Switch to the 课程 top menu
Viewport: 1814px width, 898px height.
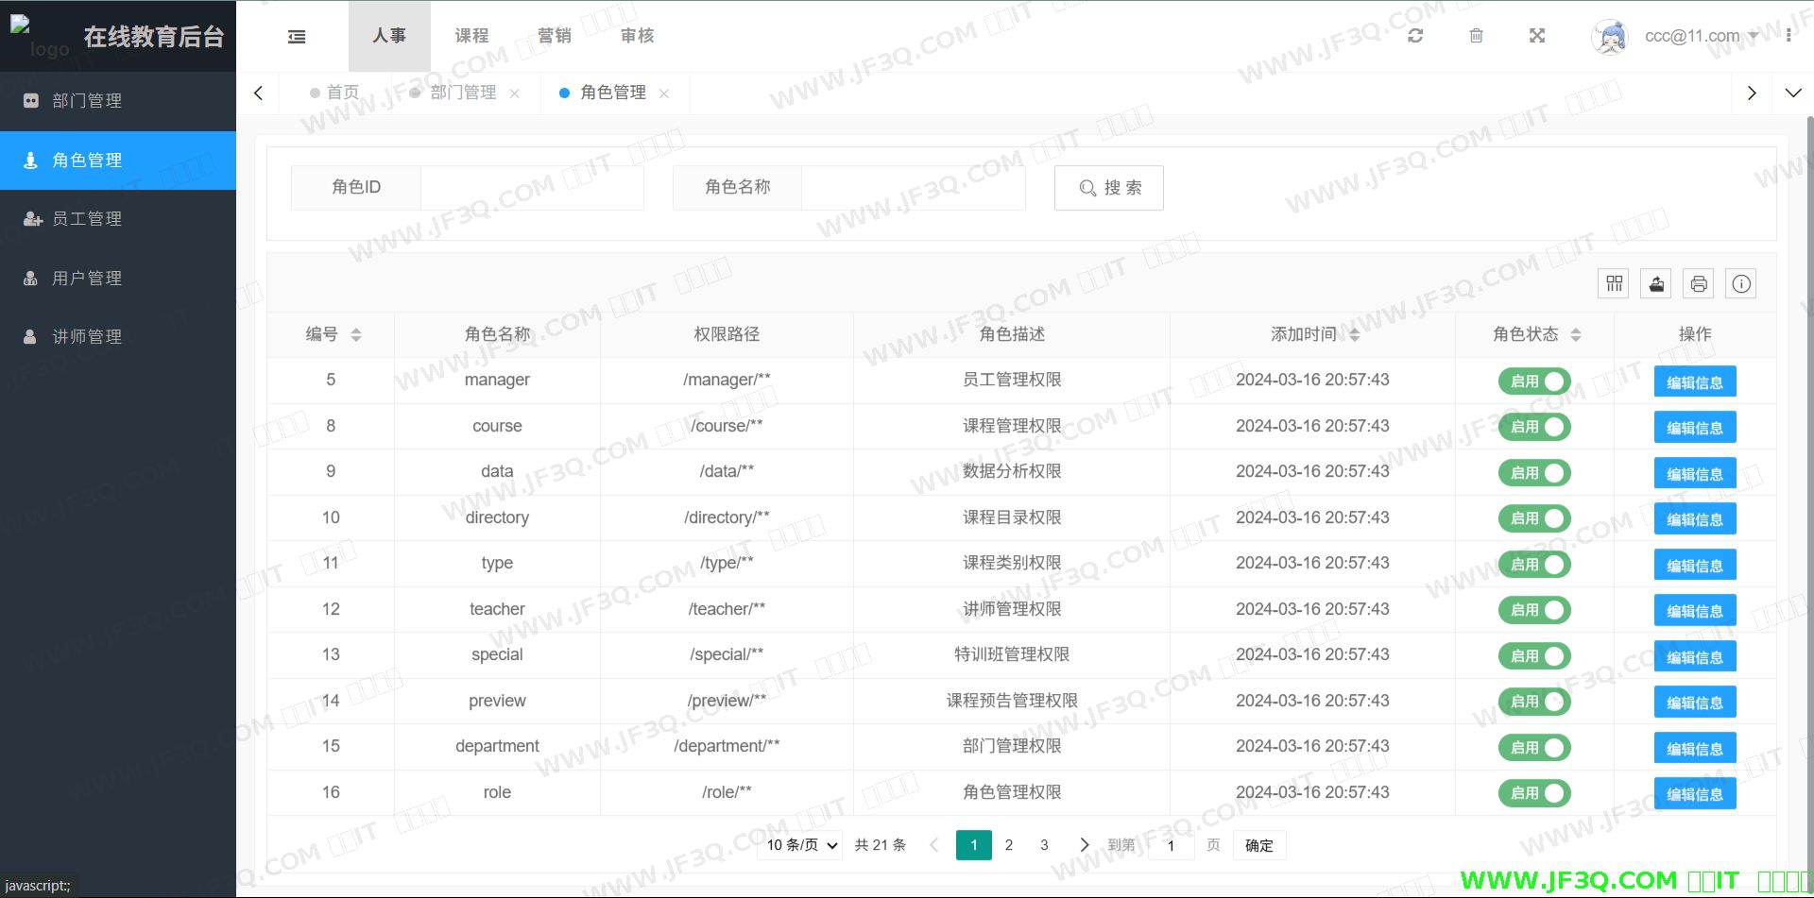click(x=471, y=36)
